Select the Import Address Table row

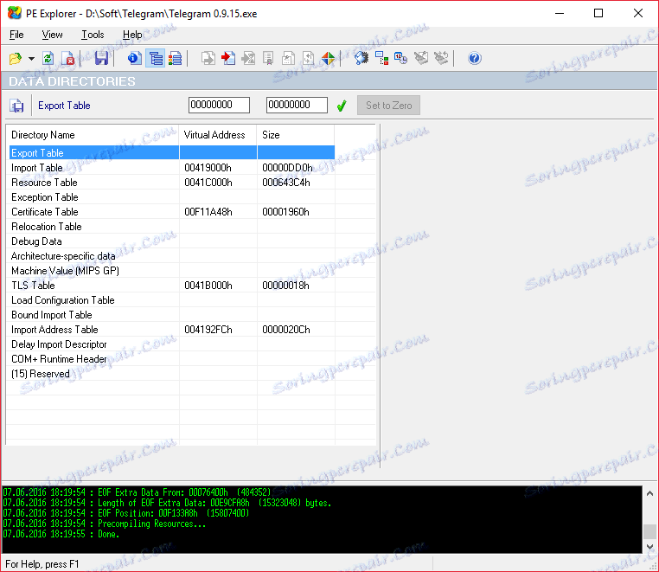pos(172,330)
